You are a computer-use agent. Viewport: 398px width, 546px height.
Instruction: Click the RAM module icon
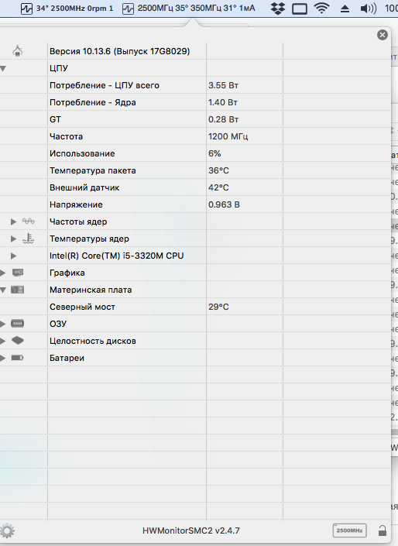coord(17,324)
